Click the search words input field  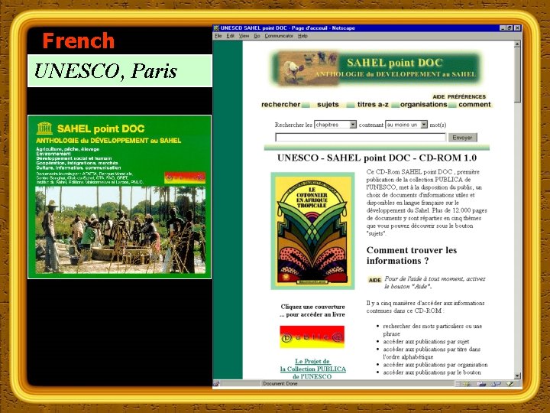[x=361, y=138]
